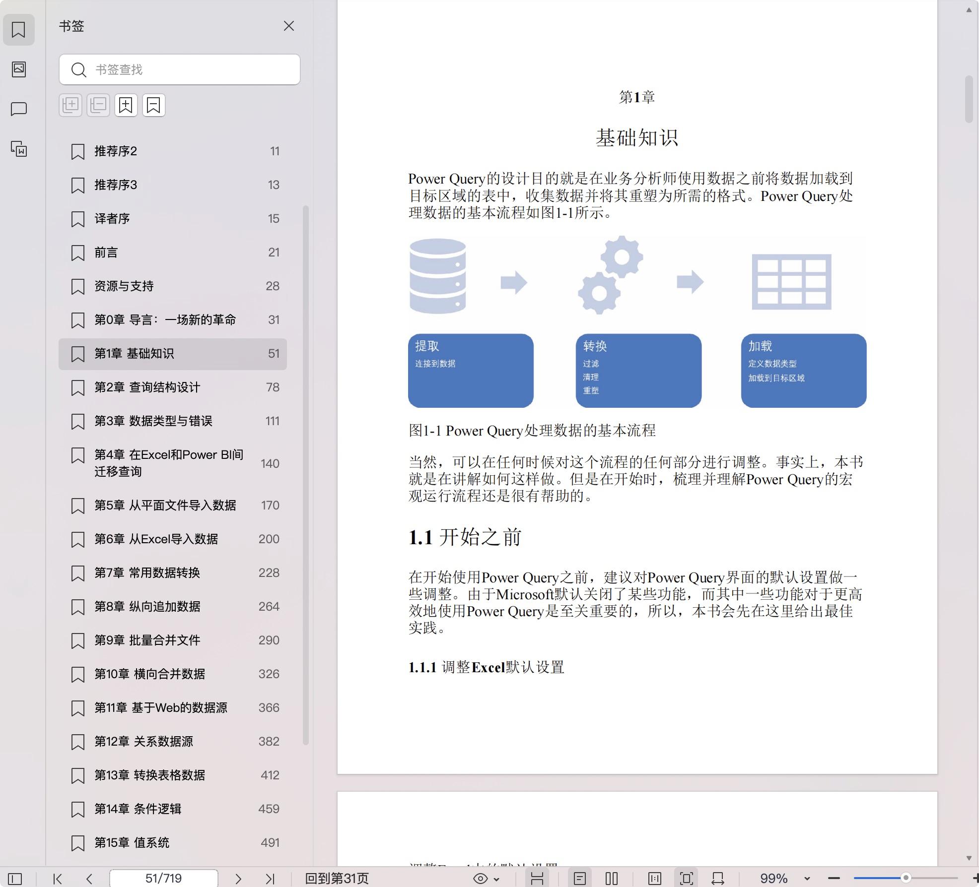This screenshot has width=979, height=887.
Task: Select the actual-size fit icon
Action: [655, 879]
